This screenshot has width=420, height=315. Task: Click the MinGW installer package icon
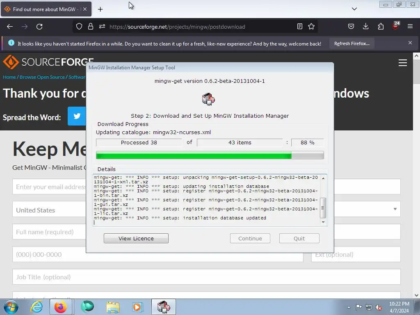coord(208,99)
